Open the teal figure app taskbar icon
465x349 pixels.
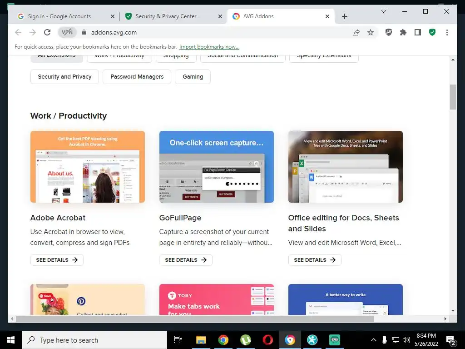click(x=312, y=340)
